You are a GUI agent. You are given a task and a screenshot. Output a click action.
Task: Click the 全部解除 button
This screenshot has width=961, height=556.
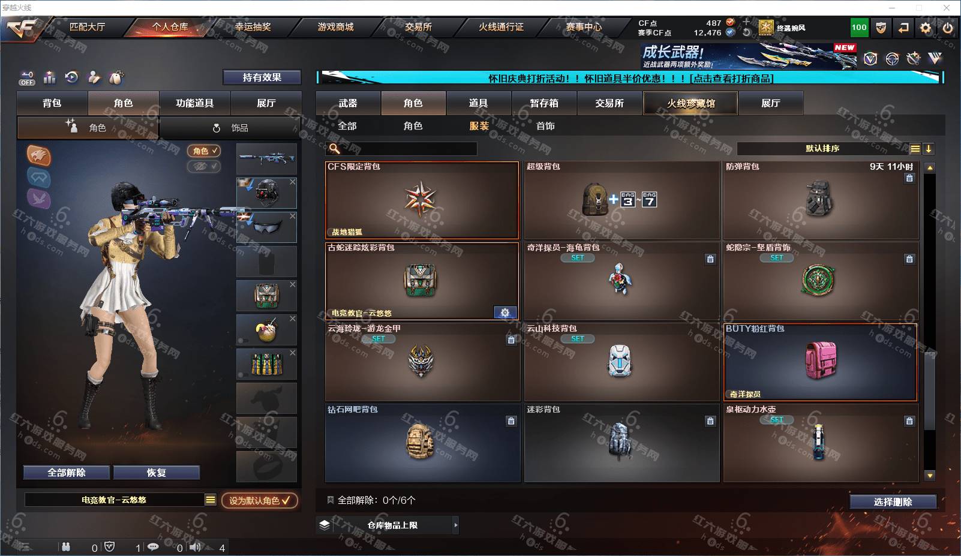click(67, 473)
